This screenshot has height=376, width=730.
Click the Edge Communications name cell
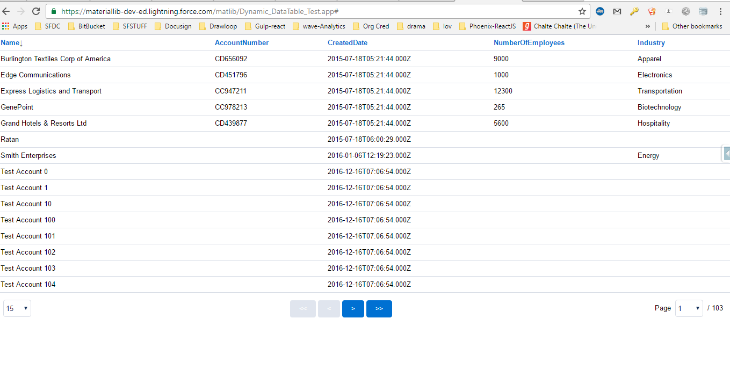tap(35, 75)
